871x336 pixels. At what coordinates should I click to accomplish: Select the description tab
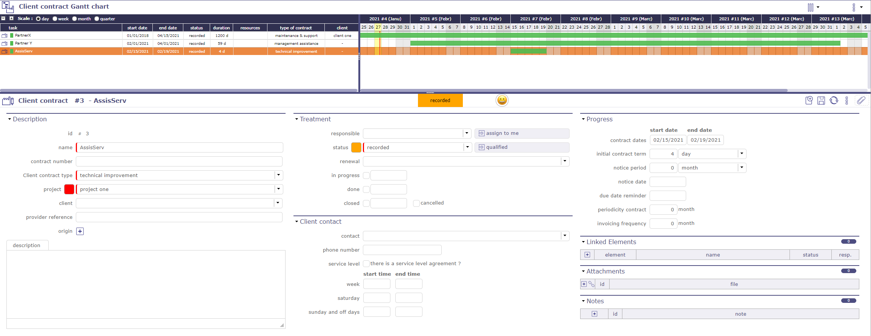pyautogui.click(x=27, y=245)
